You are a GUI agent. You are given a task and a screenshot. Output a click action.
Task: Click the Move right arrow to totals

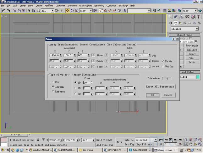coord(107,55)
